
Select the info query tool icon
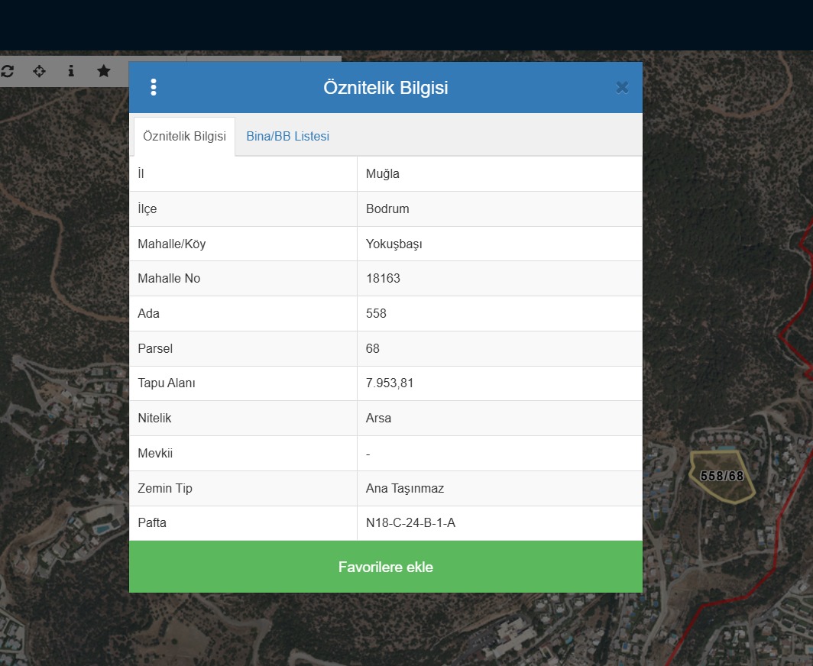click(71, 71)
